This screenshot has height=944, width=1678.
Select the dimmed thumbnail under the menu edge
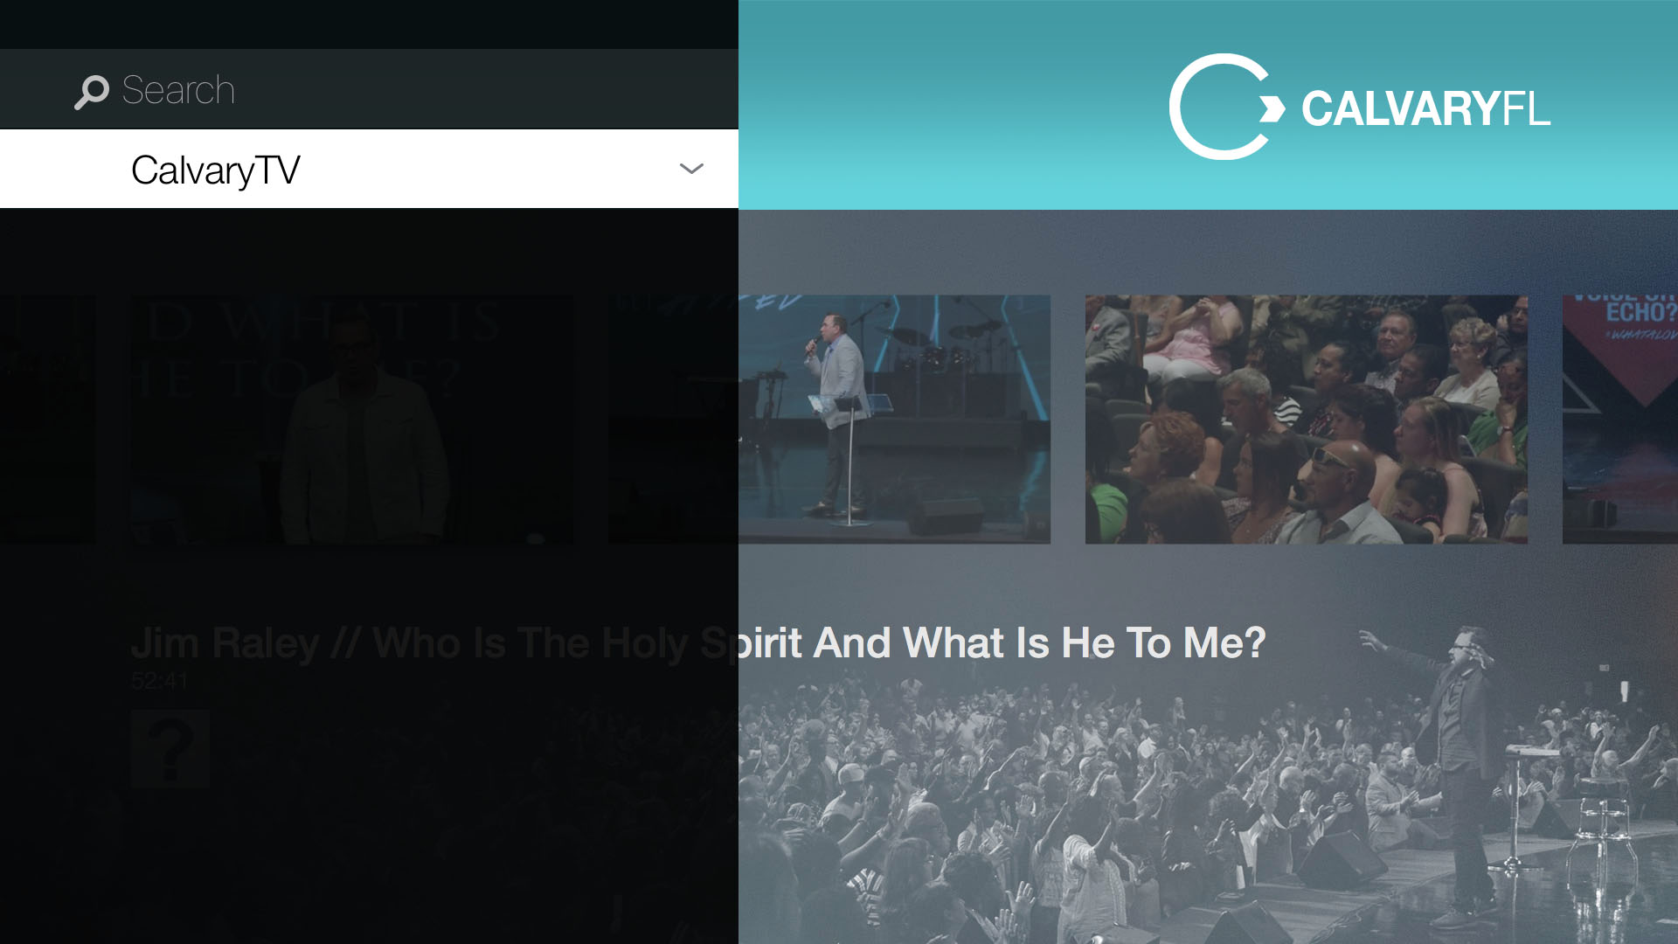point(673,420)
